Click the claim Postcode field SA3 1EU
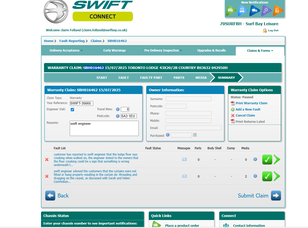308x228 pixels. 129,116
